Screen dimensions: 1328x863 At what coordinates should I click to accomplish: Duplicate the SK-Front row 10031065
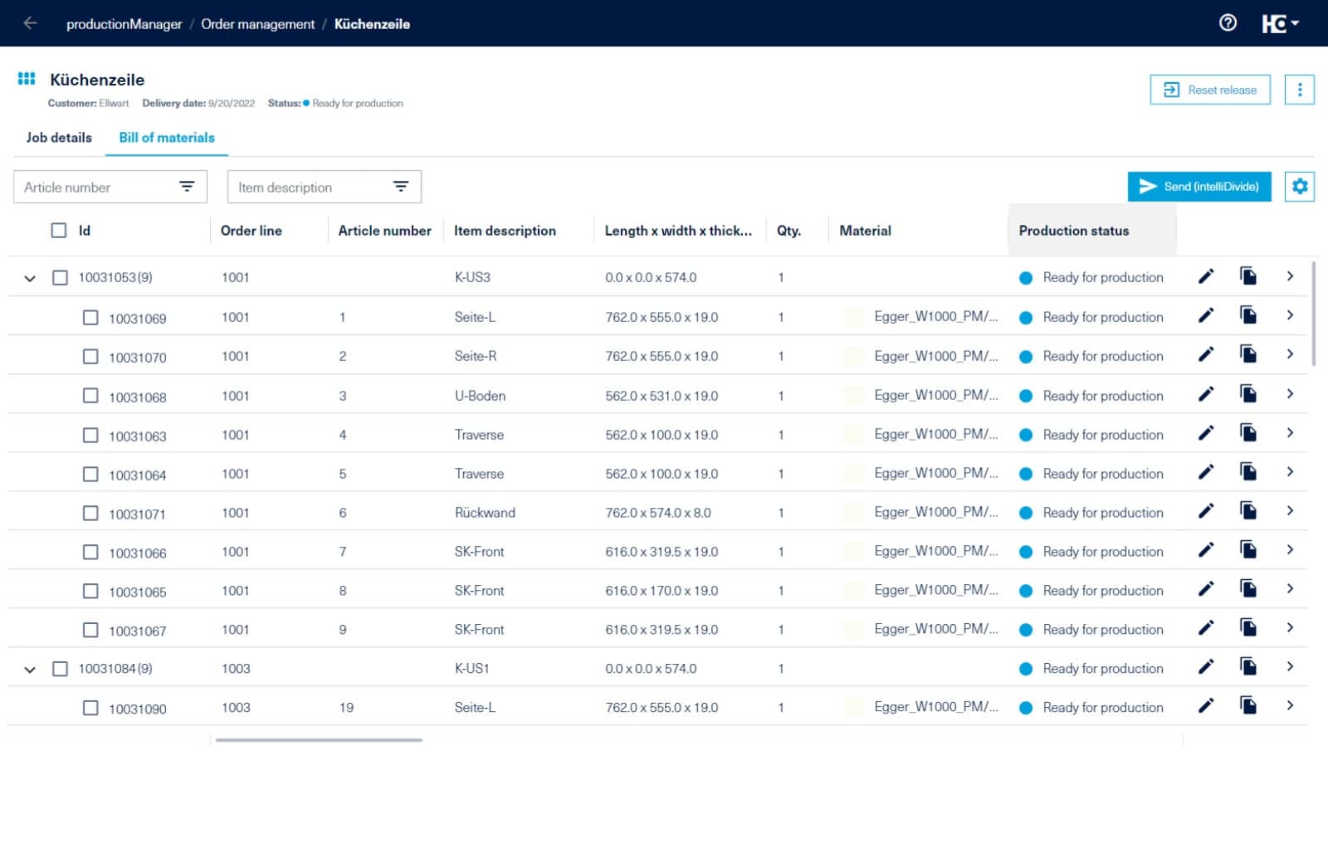1247,588
